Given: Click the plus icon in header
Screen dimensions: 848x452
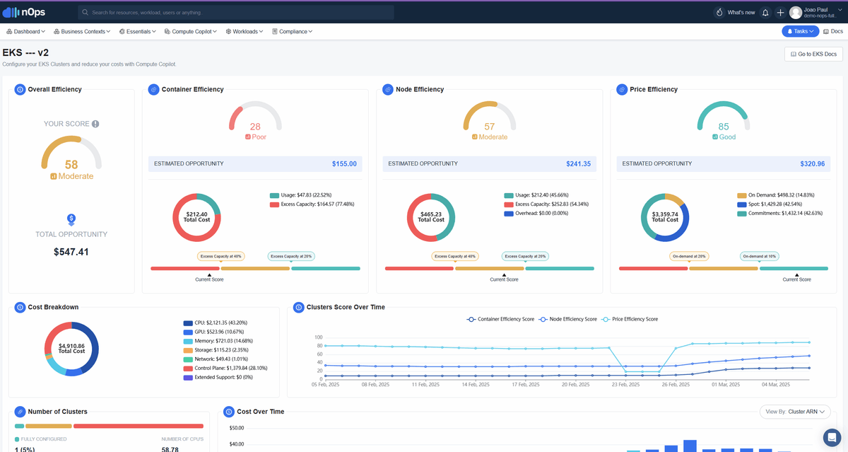Looking at the screenshot, I should [x=780, y=12].
